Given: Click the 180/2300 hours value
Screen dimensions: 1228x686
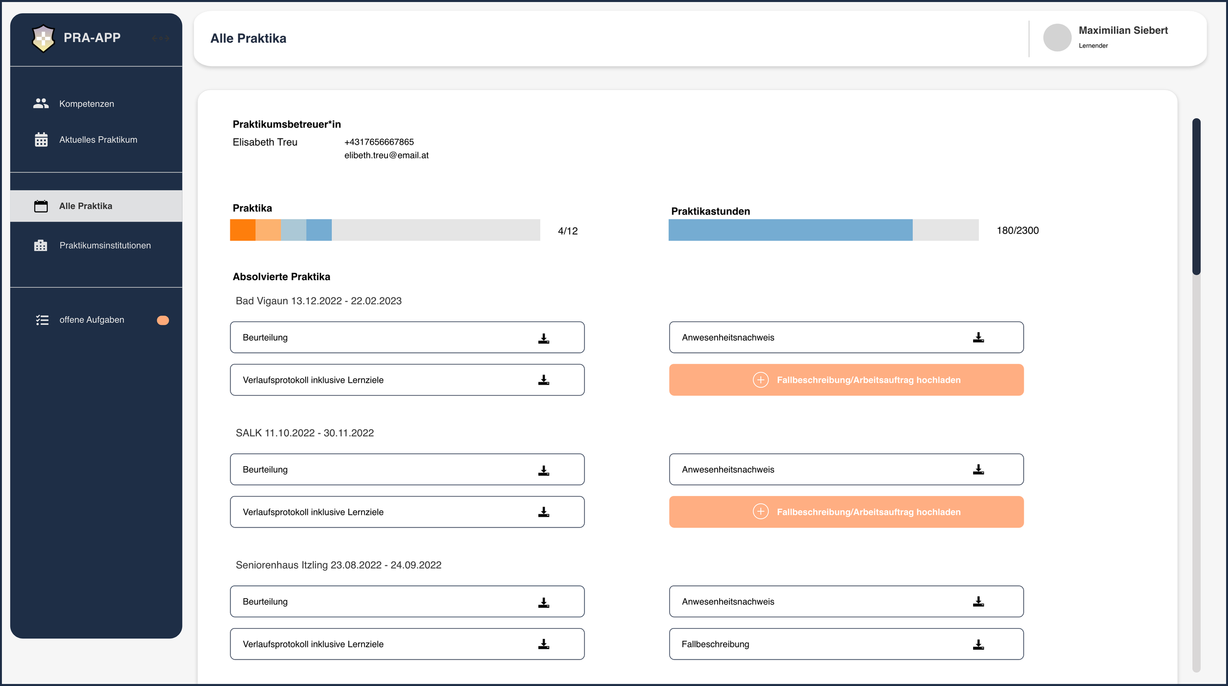Looking at the screenshot, I should pos(1017,231).
